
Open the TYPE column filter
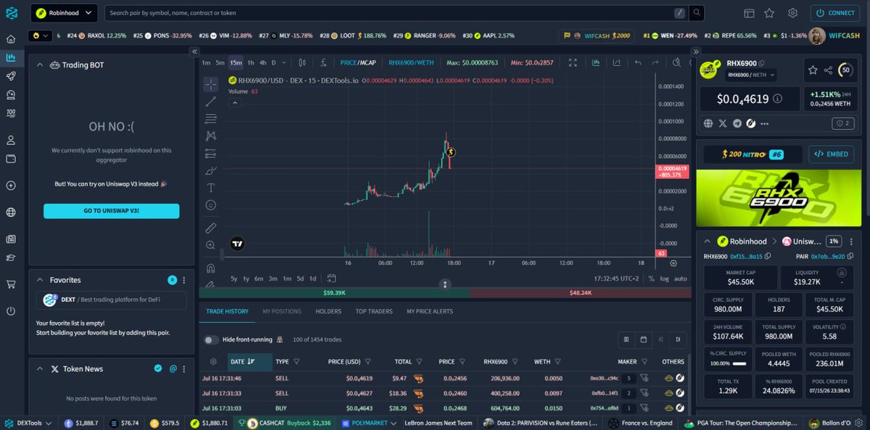[297, 361]
